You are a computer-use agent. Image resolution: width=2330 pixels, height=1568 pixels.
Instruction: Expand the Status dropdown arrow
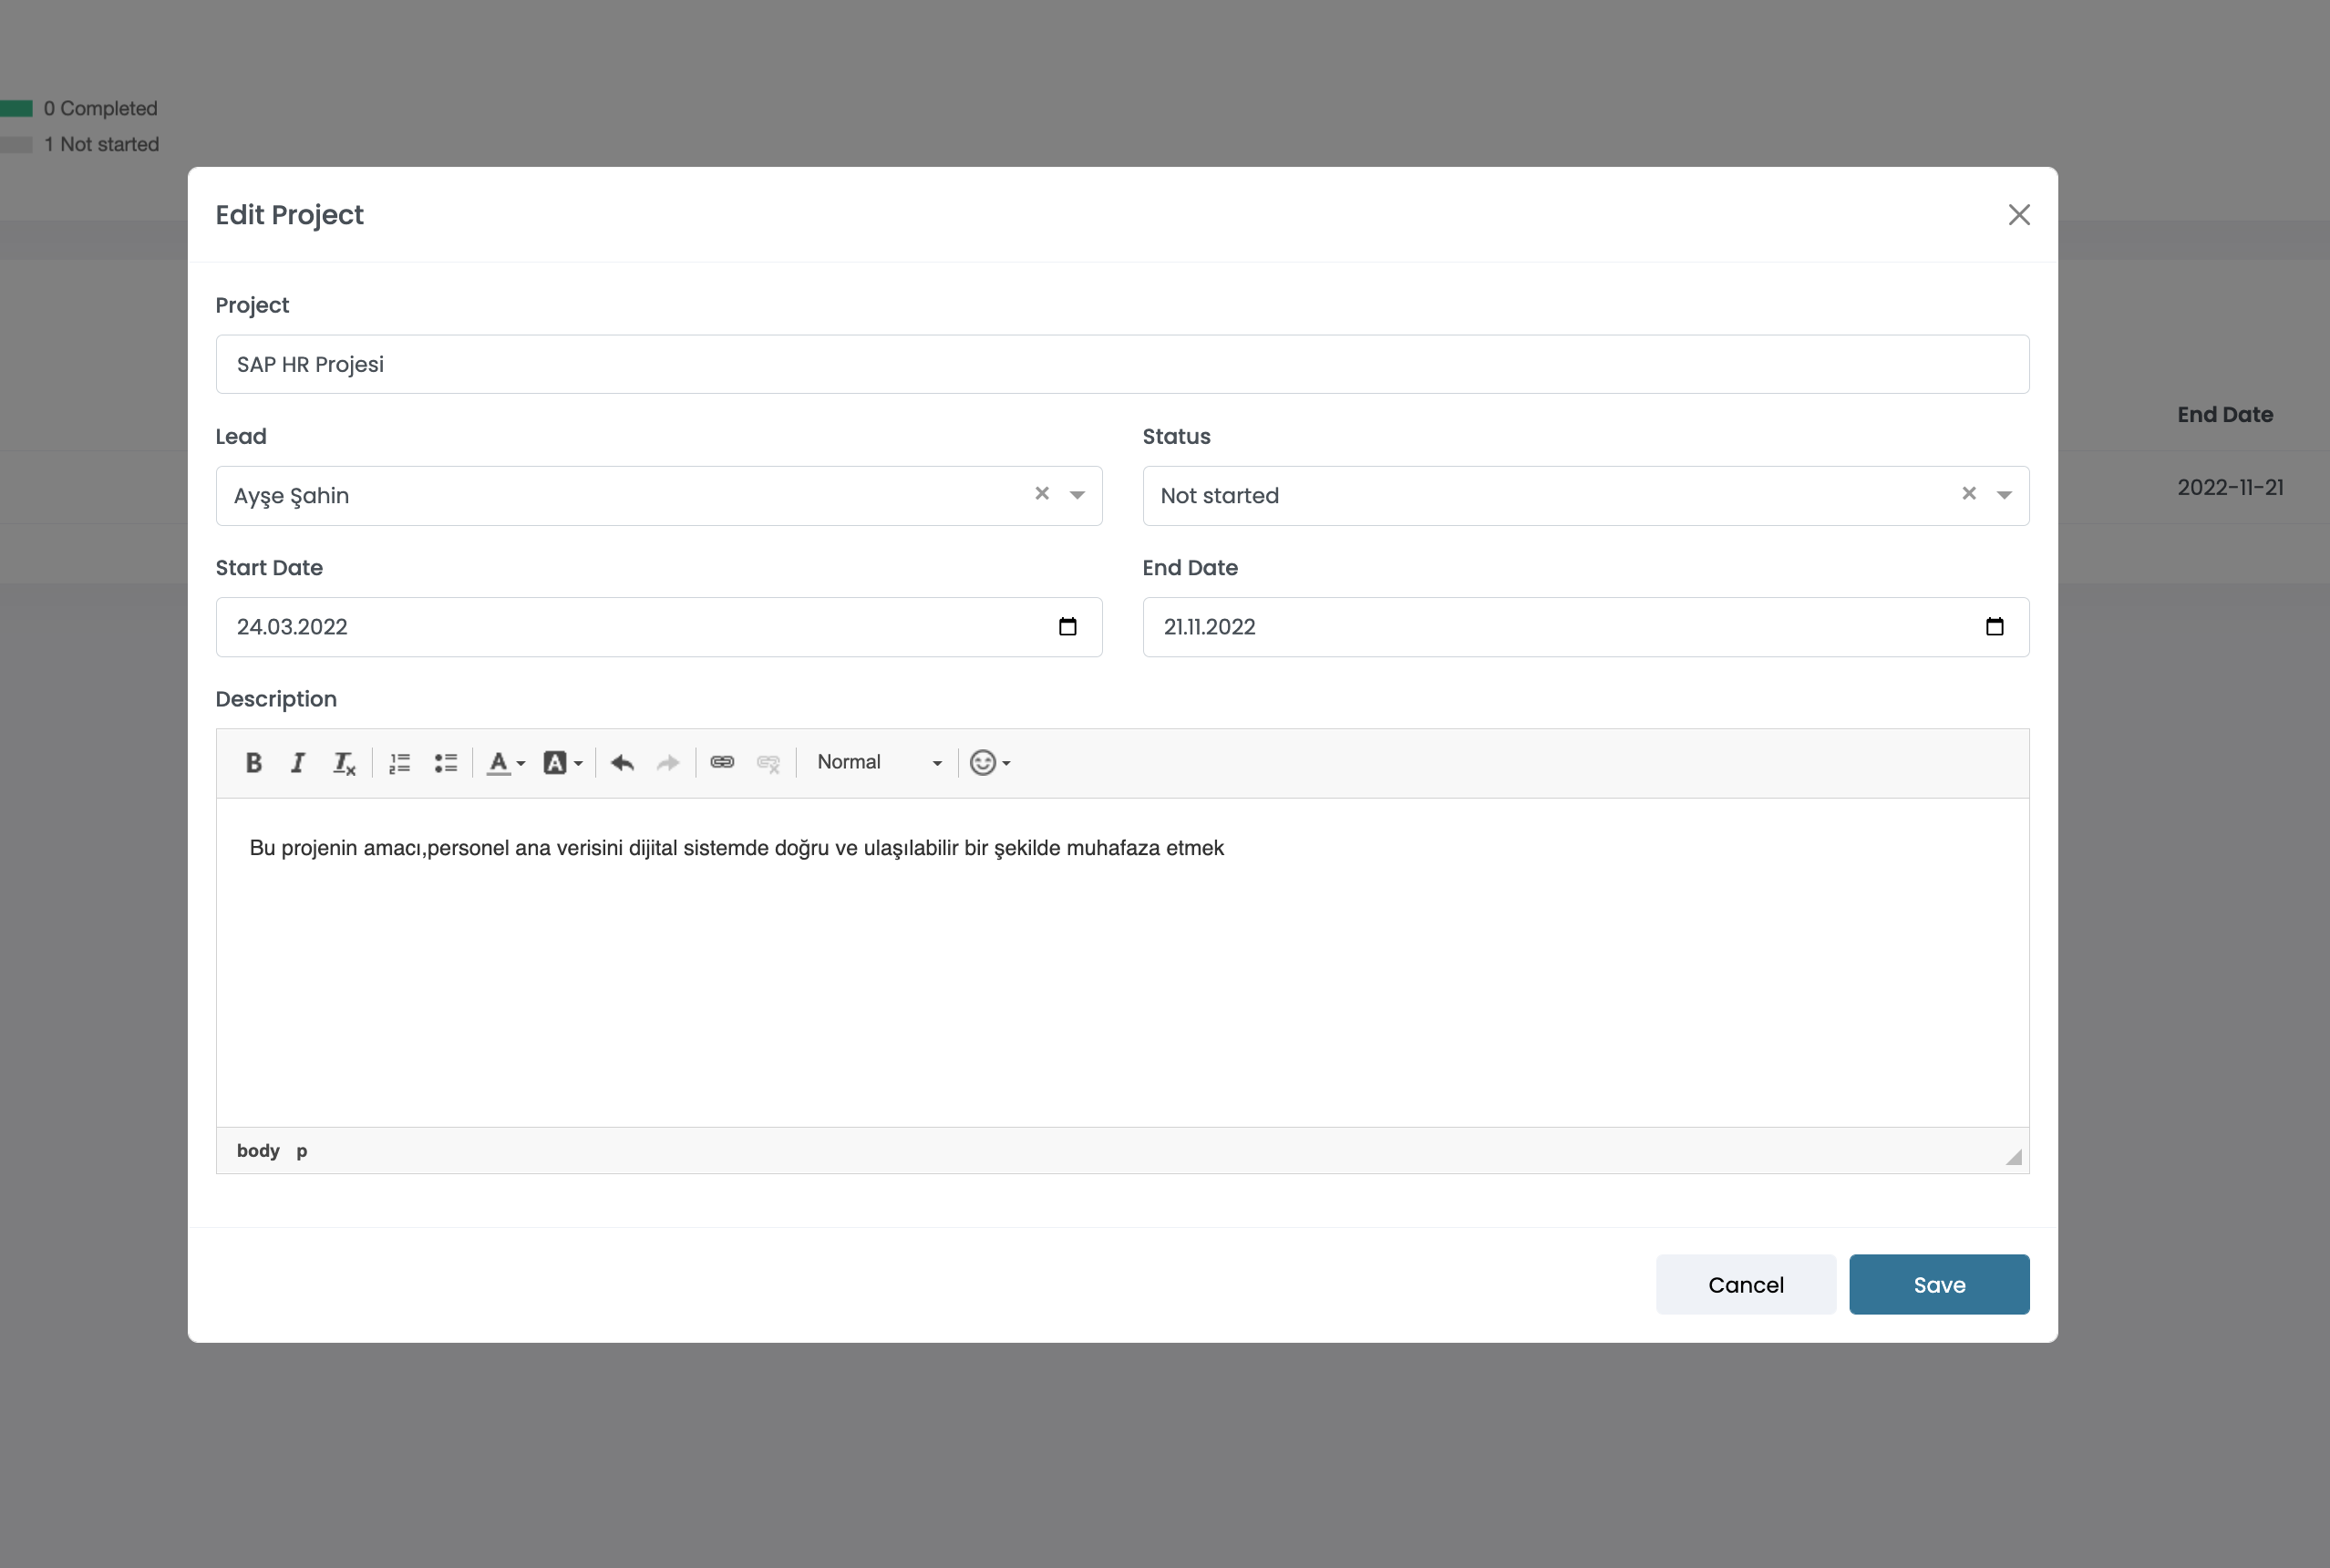(2004, 495)
